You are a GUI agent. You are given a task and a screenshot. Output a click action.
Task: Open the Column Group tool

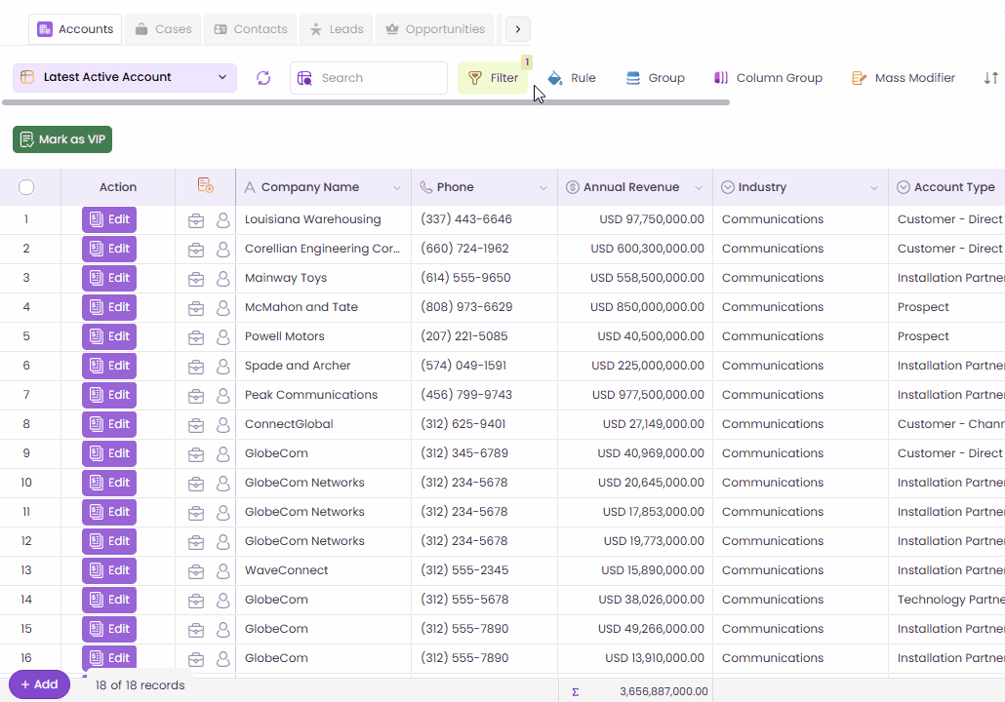[x=768, y=78]
